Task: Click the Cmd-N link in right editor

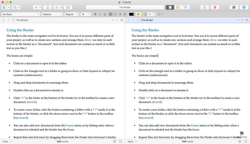Action: point(157,102)
